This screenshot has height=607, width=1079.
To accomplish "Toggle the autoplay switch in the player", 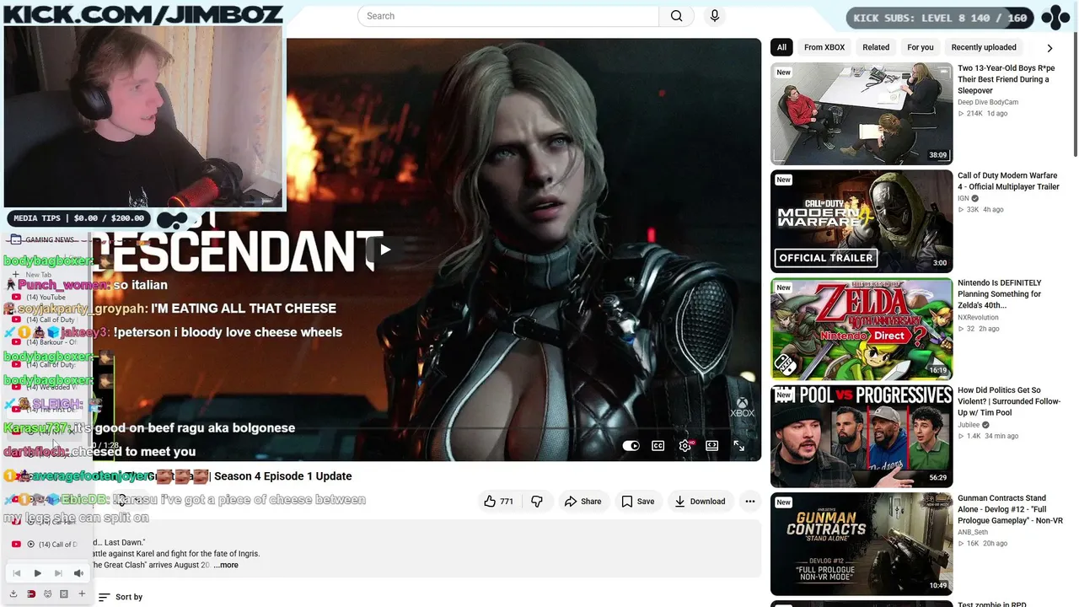I will [x=631, y=446].
